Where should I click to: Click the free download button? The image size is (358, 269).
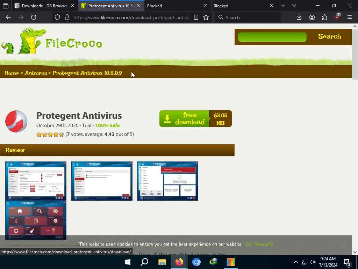[195, 119]
